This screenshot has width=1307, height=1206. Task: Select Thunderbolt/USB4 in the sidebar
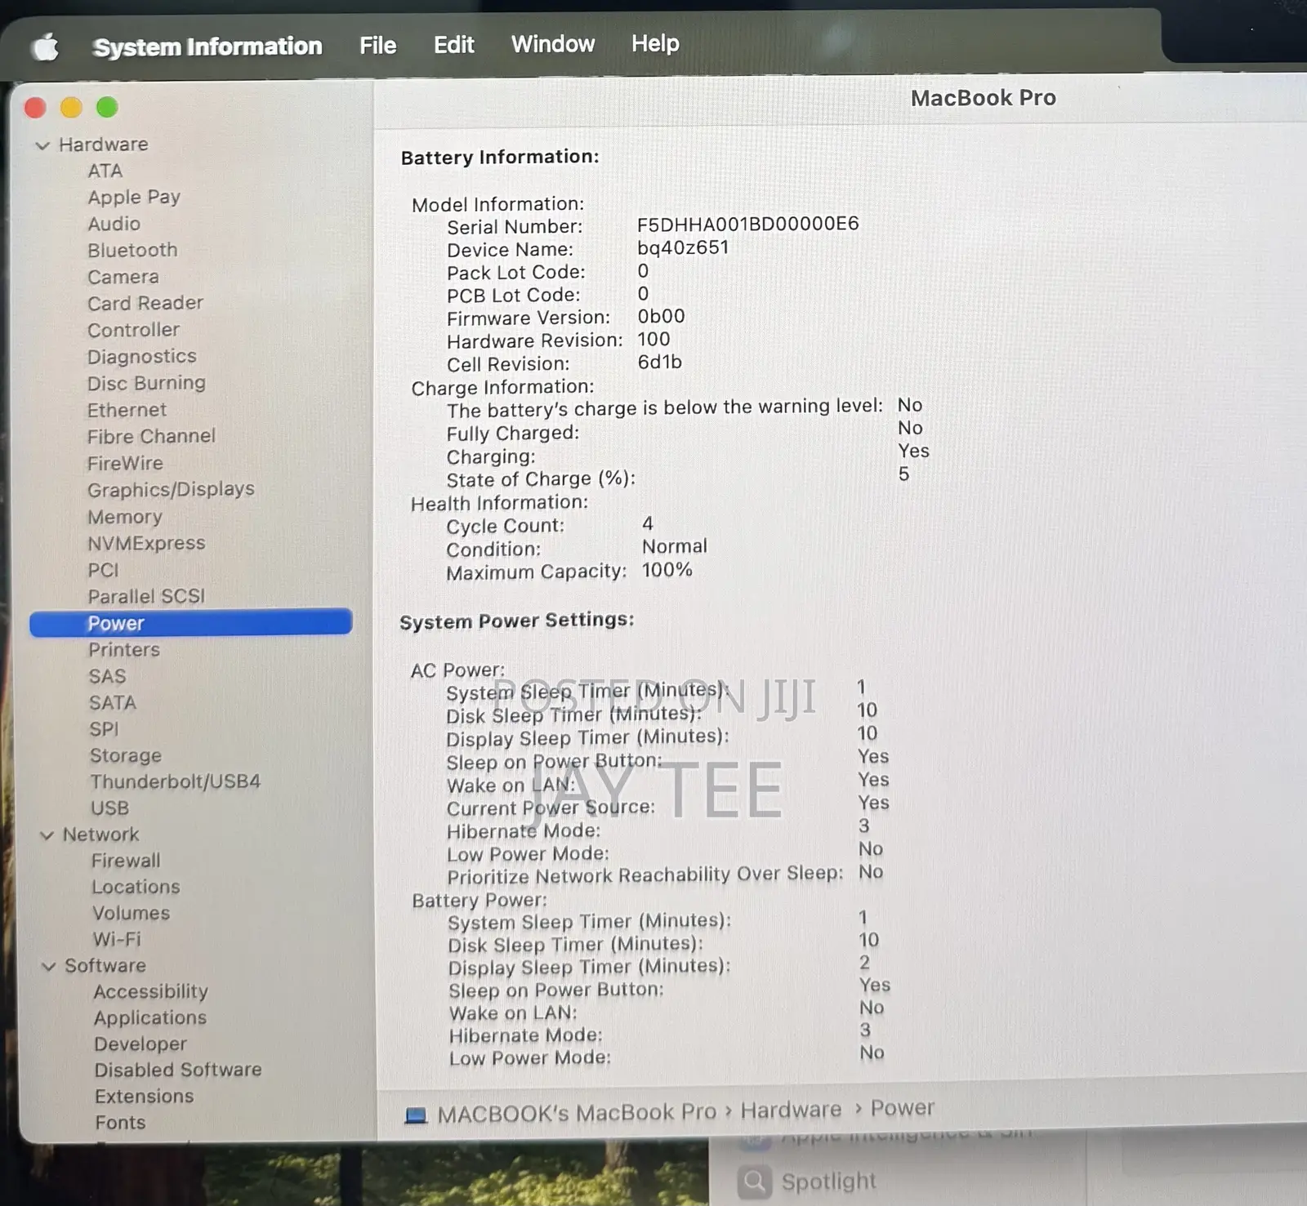(175, 782)
